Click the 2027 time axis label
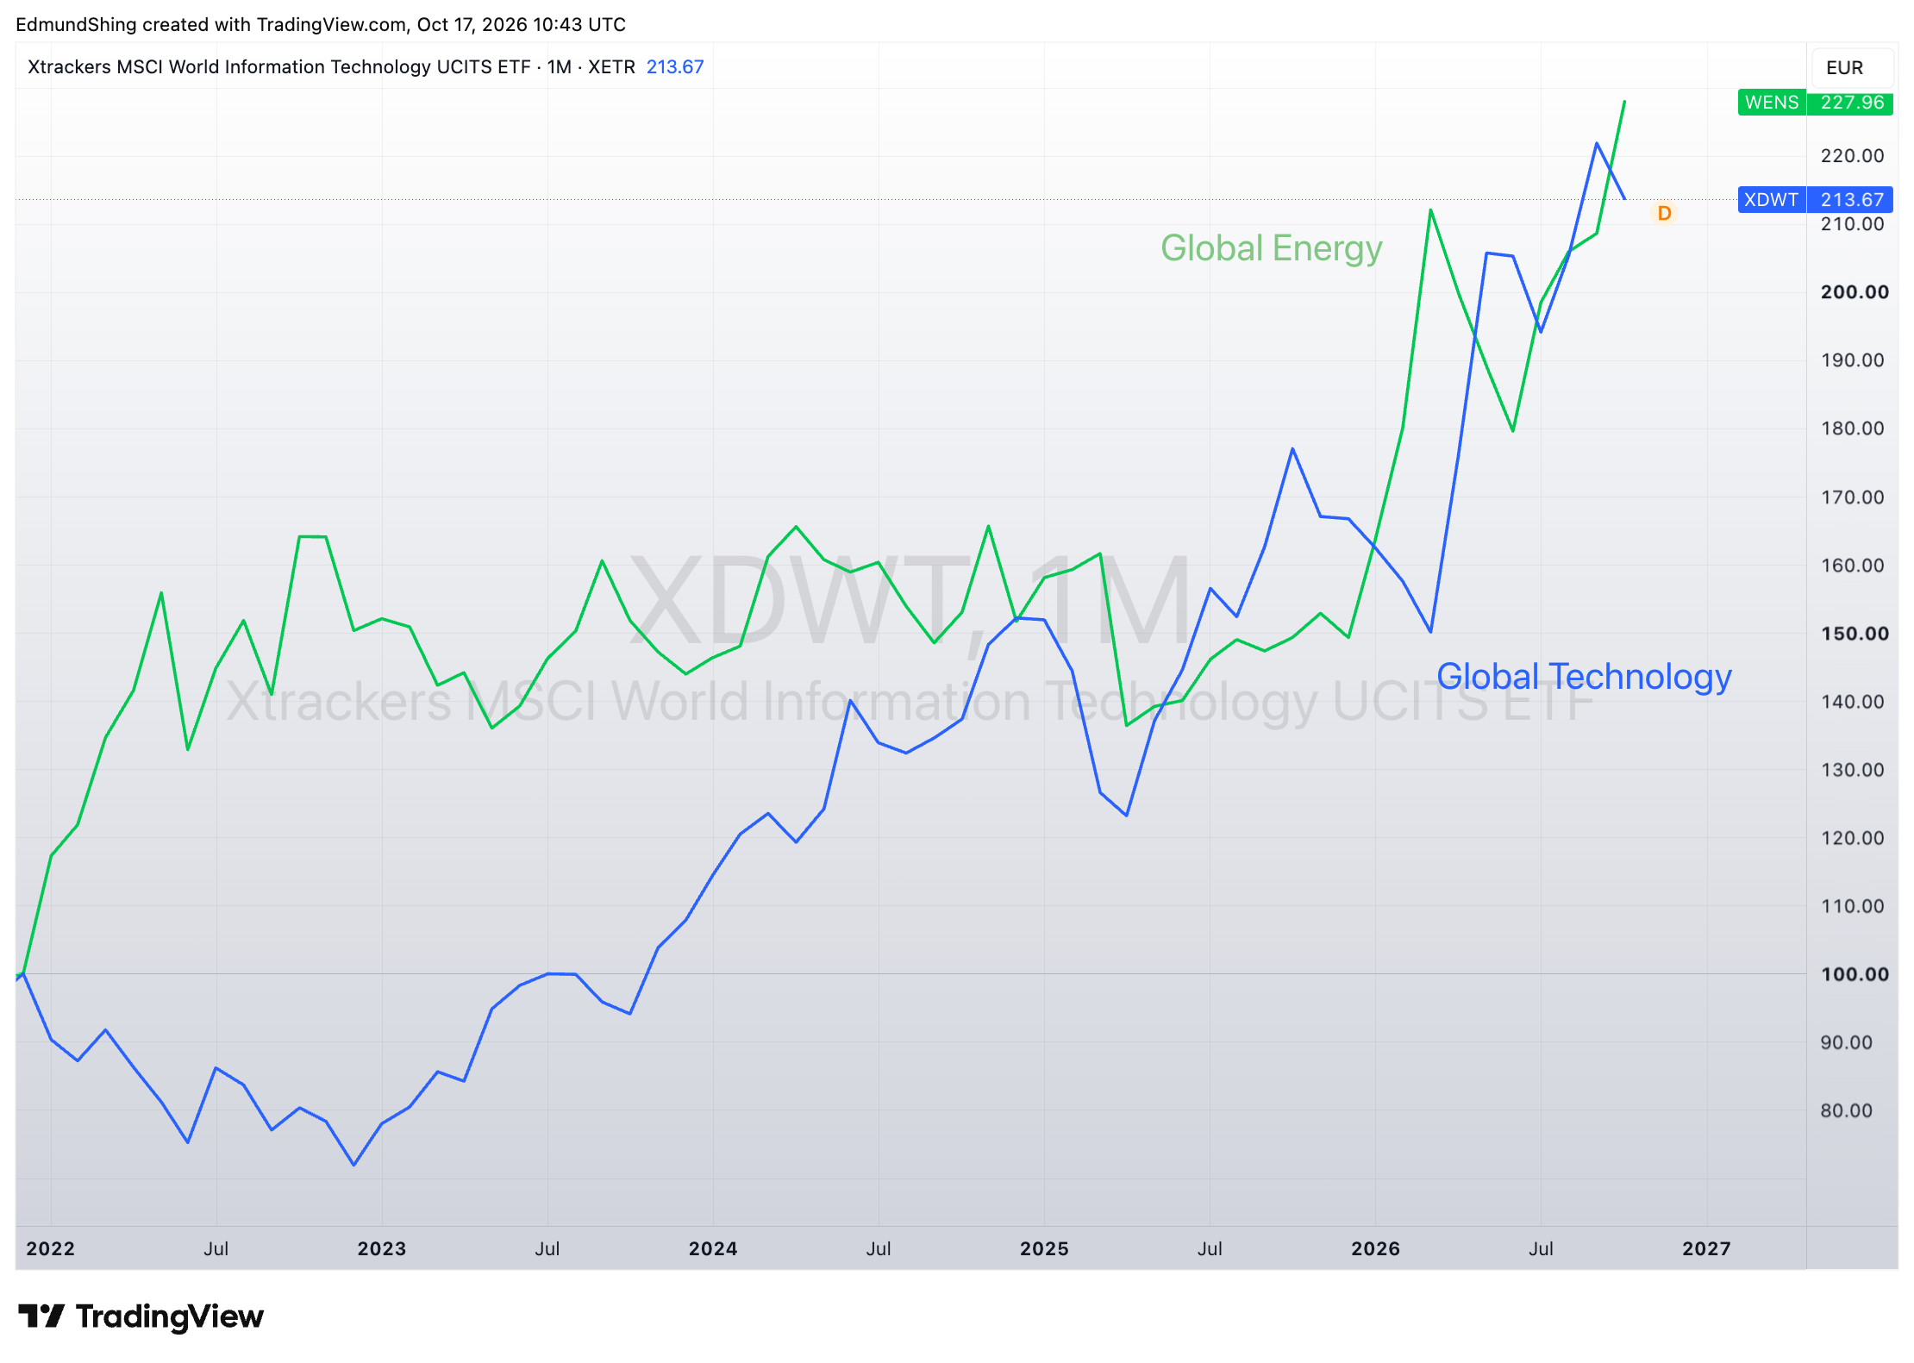This screenshot has width=1914, height=1363. (x=1706, y=1248)
